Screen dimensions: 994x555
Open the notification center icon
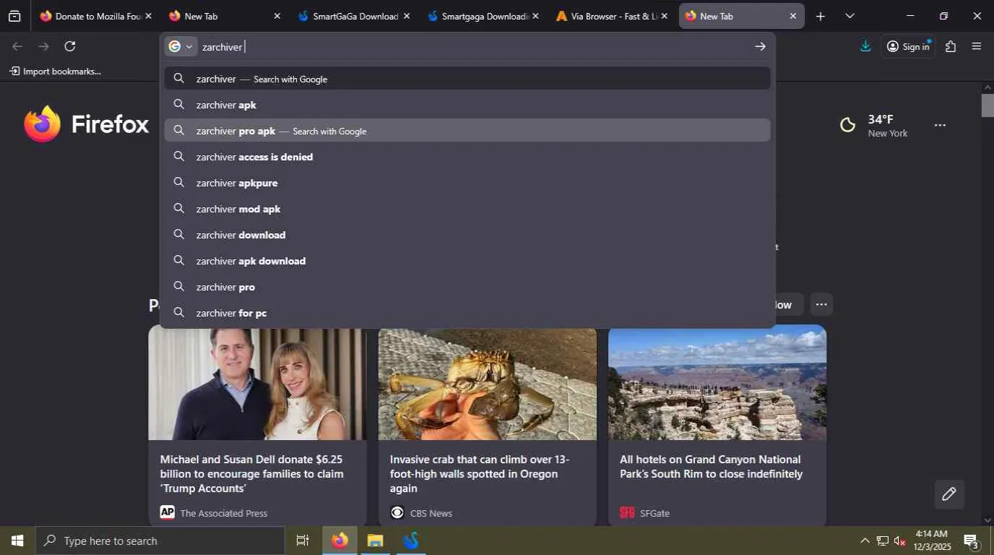[972, 541]
